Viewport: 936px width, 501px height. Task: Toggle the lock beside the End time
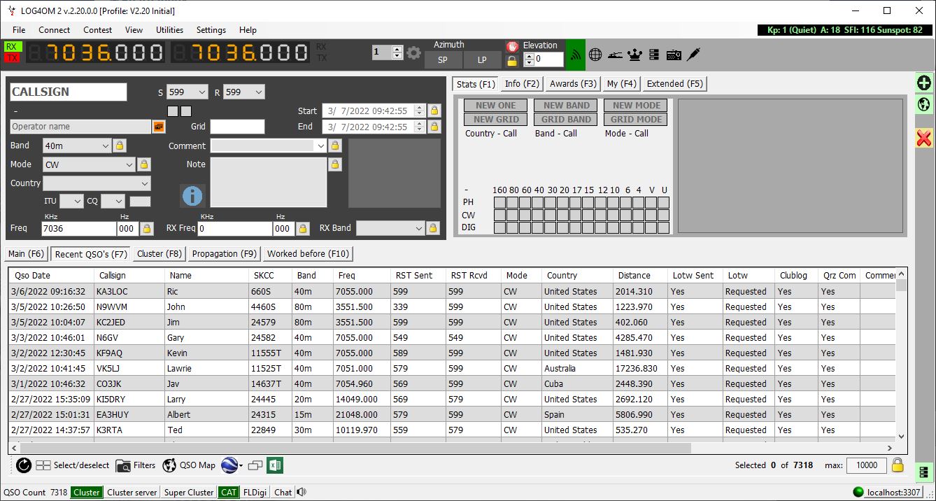434,127
